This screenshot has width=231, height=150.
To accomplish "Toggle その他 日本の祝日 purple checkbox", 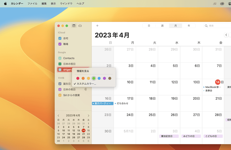I will [x=60, y=89].
